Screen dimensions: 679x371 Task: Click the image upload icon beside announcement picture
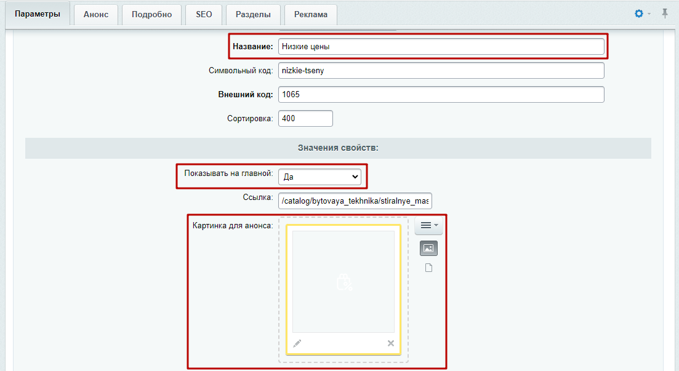(x=428, y=249)
